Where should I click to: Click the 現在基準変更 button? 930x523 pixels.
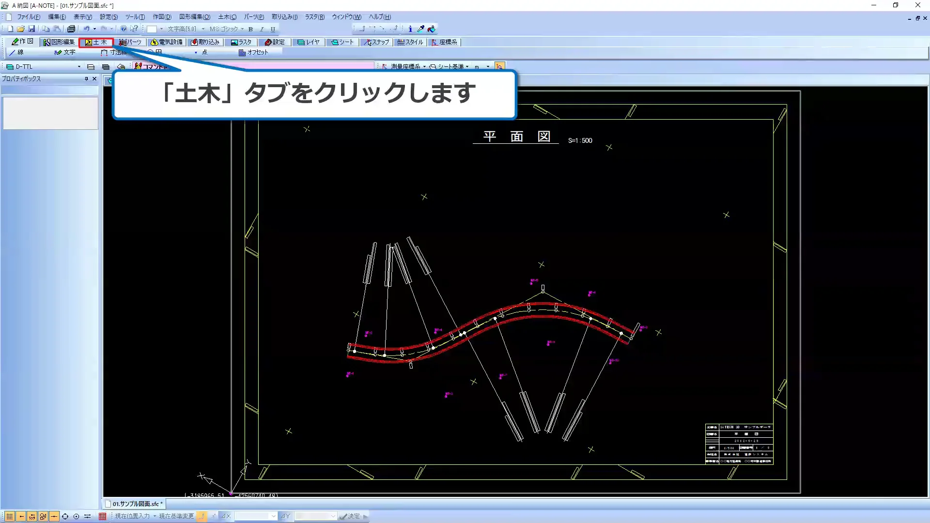click(x=175, y=516)
